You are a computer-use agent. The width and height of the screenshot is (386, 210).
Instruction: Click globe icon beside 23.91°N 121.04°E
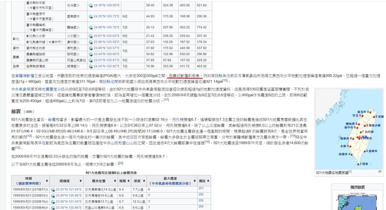tap(53, 190)
